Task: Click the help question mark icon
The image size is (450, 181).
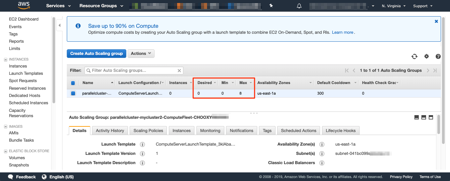Action: pyautogui.click(x=438, y=57)
